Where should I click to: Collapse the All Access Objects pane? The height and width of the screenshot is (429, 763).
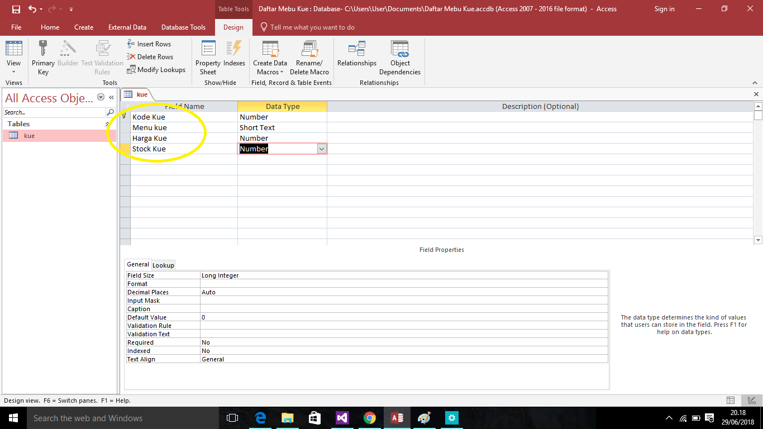coord(111,97)
